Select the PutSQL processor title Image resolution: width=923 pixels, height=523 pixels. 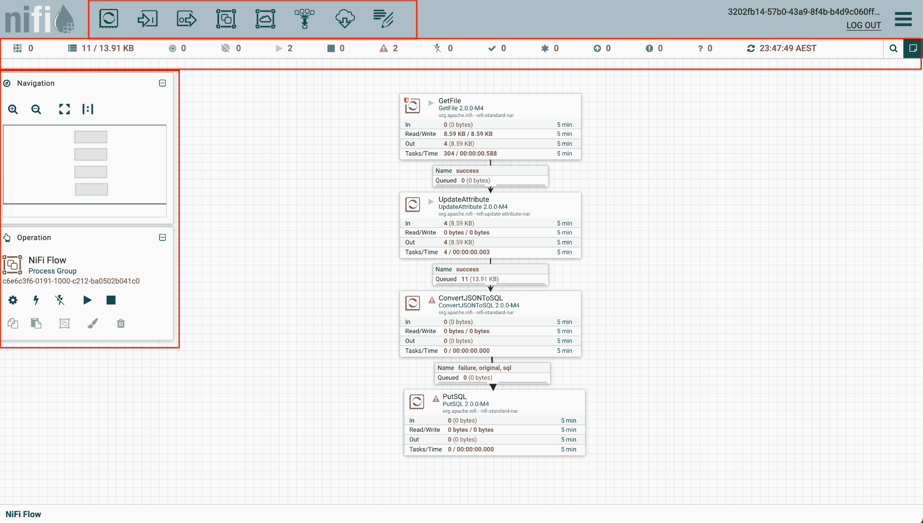[x=454, y=397]
